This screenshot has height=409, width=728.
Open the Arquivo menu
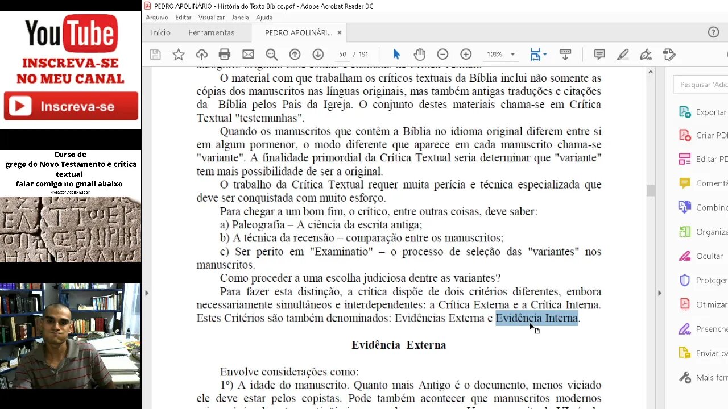coord(157,17)
